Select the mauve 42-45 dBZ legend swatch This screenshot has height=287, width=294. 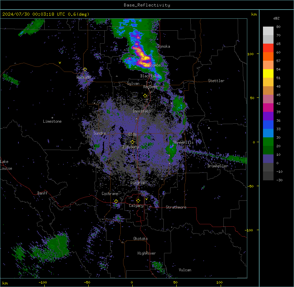tap(268, 99)
